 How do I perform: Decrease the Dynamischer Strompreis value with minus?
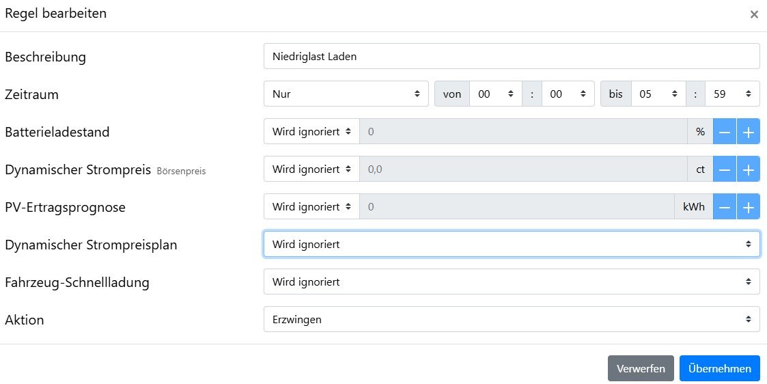click(725, 169)
